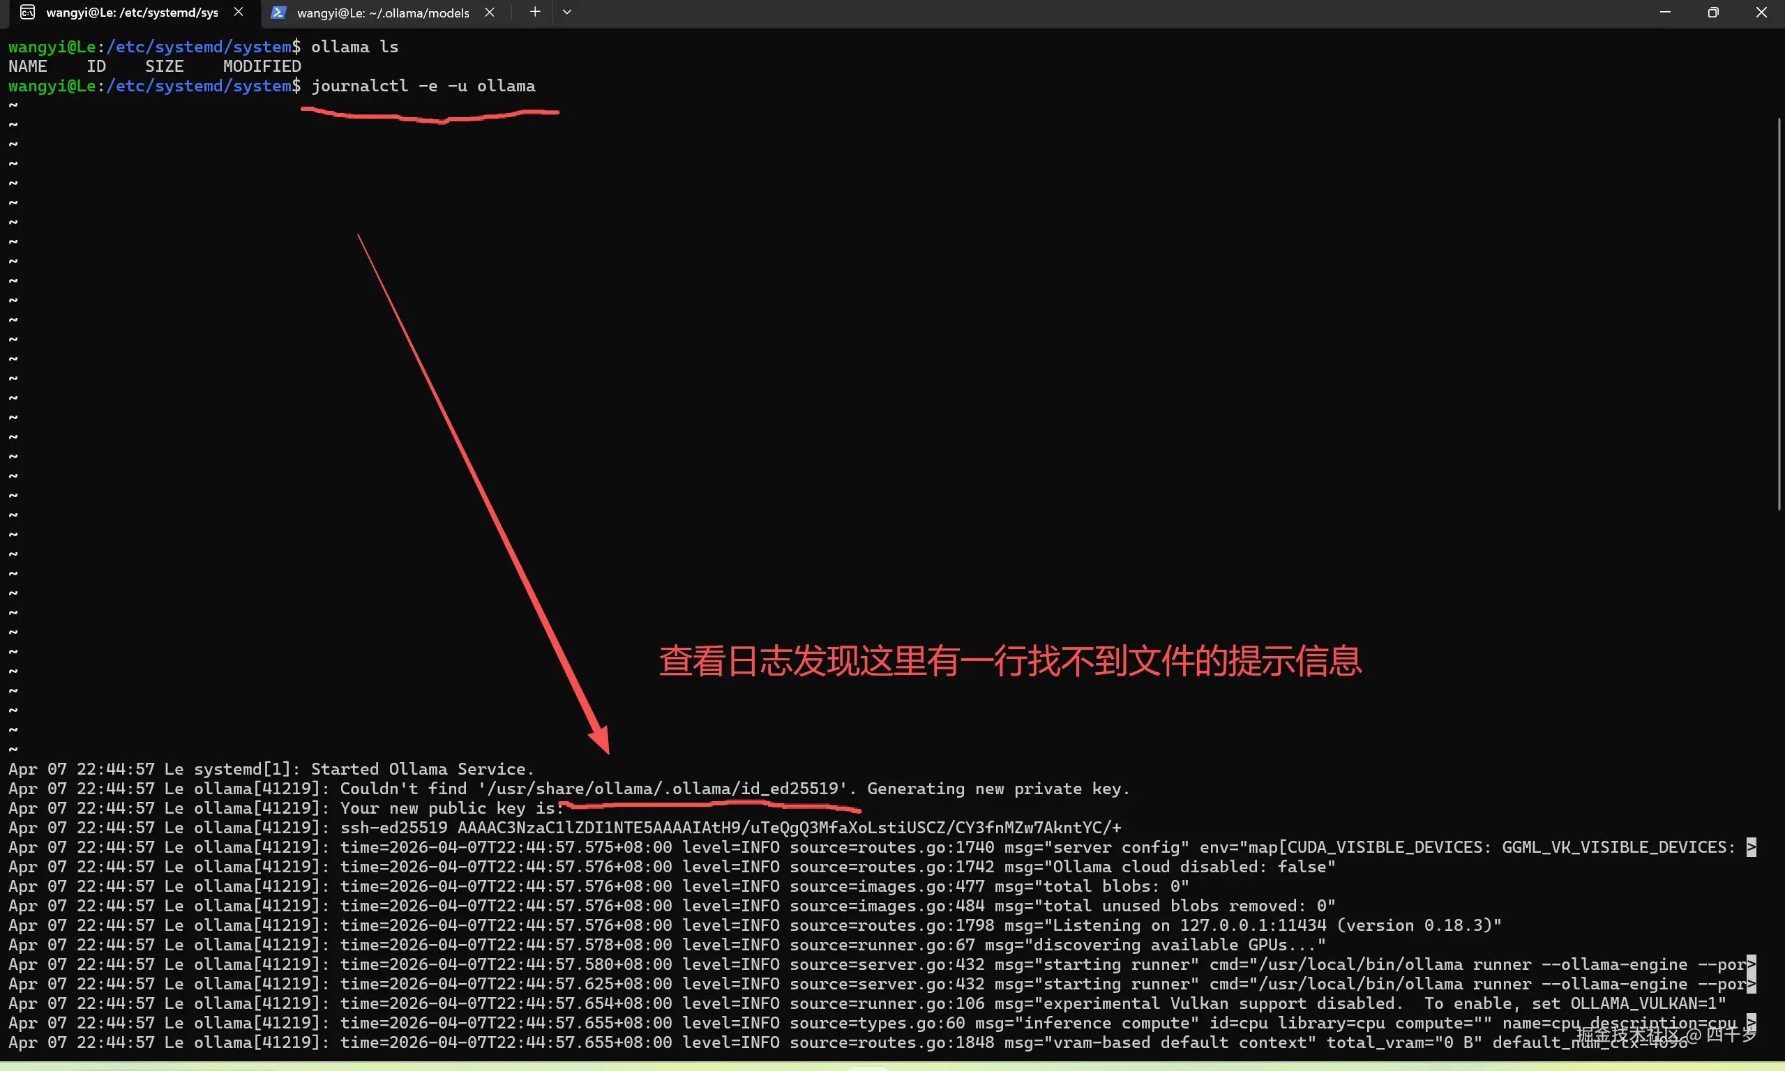Screen dimensions: 1785x1071
Task: Close the terminal window
Action: tap(1761, 13)
